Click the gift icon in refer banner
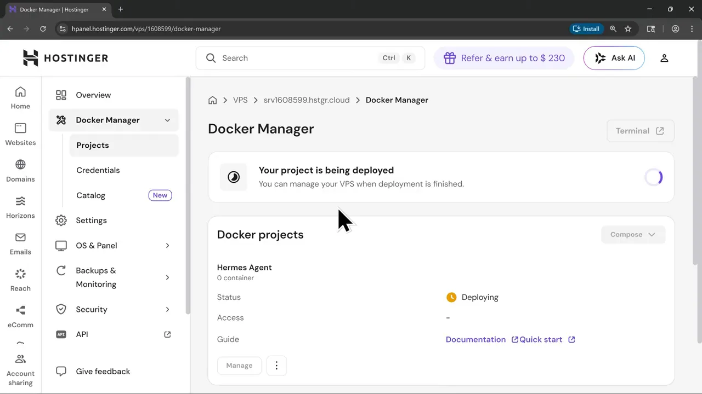702x394 pixels. tap(450, 58)
